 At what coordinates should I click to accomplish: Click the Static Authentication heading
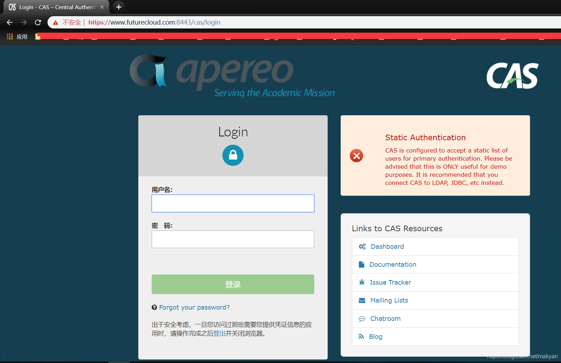tap(425, 137)
